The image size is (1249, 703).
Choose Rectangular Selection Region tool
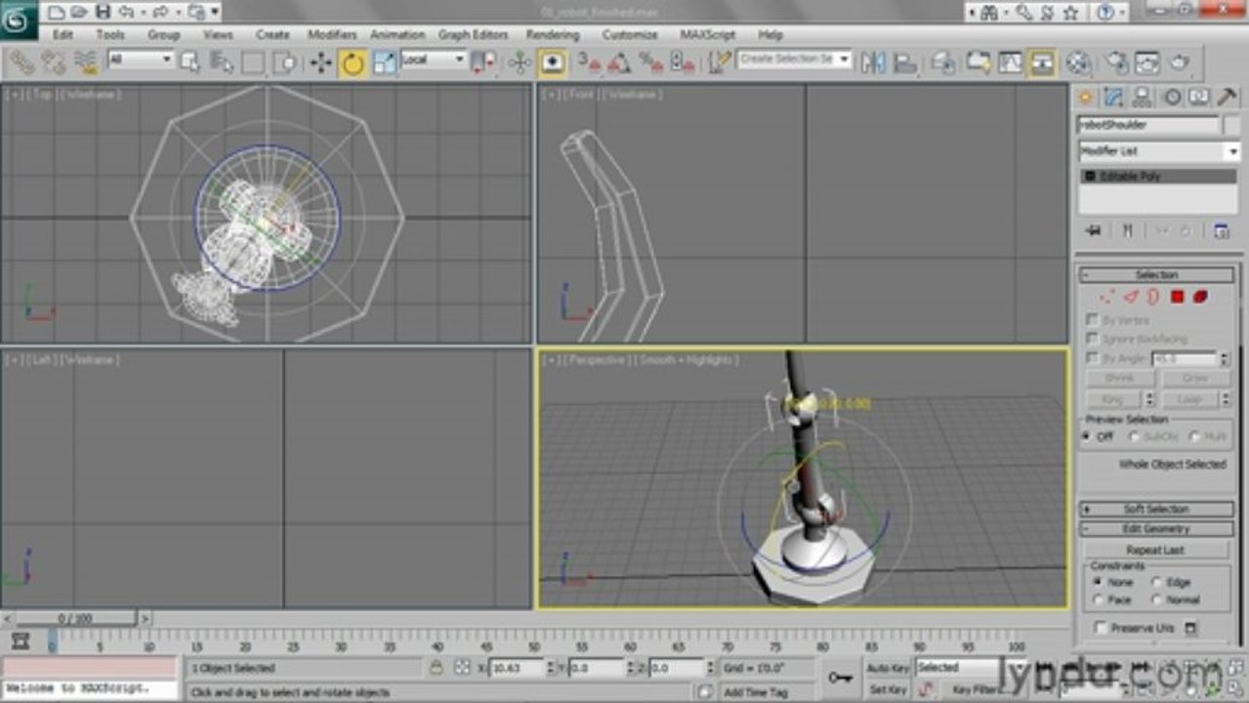(x=253, y=62)
